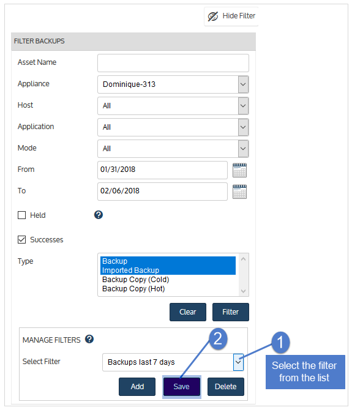Click the Clear button
The width and height of the screenshot is (352, 410).
pyautogui.click(x=188, y=312)
